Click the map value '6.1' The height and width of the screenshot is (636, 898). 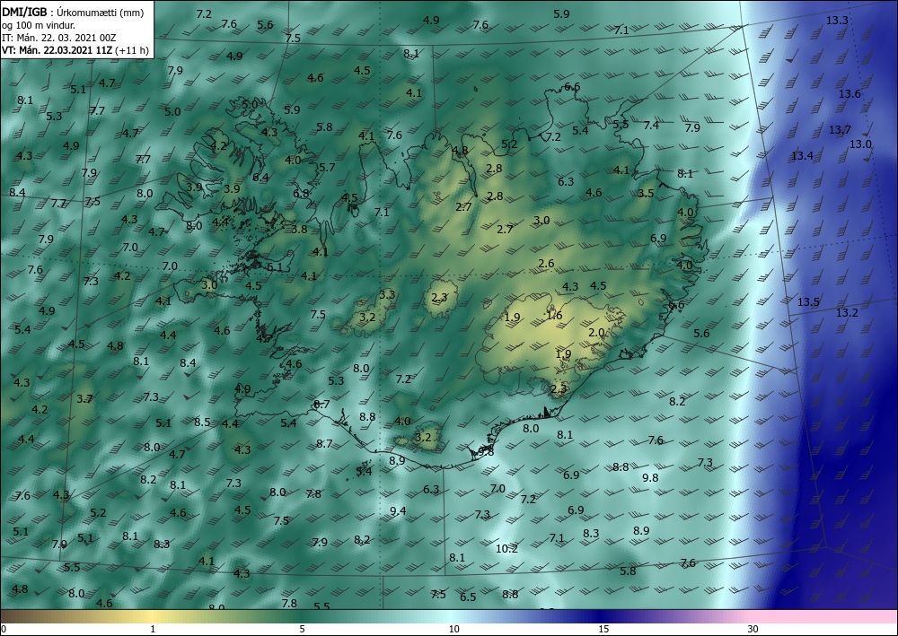point(275,267)
